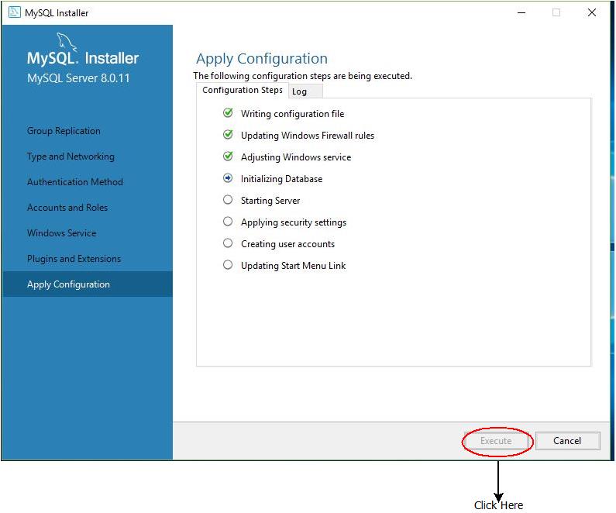Click green checkmark beside Adjusting Windows service
The image size is (616, 513).
[228, 157]
